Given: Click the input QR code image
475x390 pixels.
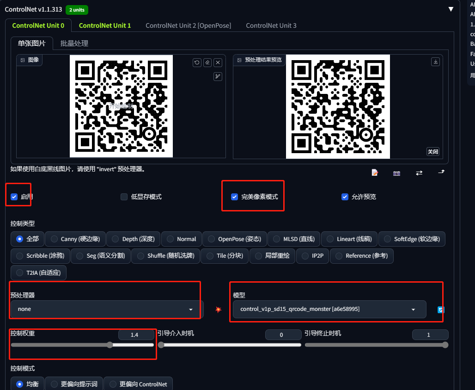Looking at the screenshot, I should 121,106.
